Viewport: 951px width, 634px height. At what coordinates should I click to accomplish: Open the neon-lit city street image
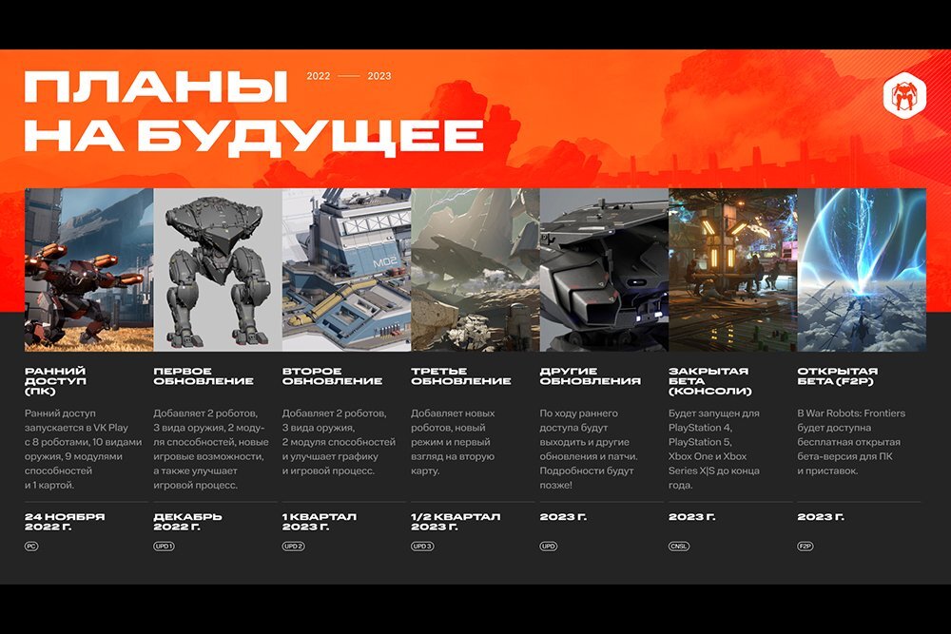732,270
